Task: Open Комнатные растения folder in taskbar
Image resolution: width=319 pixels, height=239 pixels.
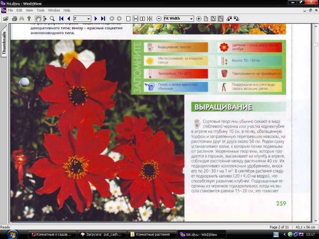Action: click(x=152, y=234)
